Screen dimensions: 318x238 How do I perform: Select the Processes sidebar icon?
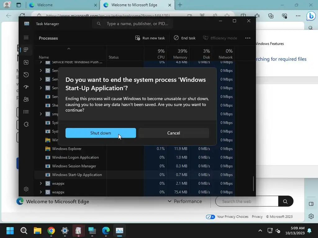coord(26,50)
